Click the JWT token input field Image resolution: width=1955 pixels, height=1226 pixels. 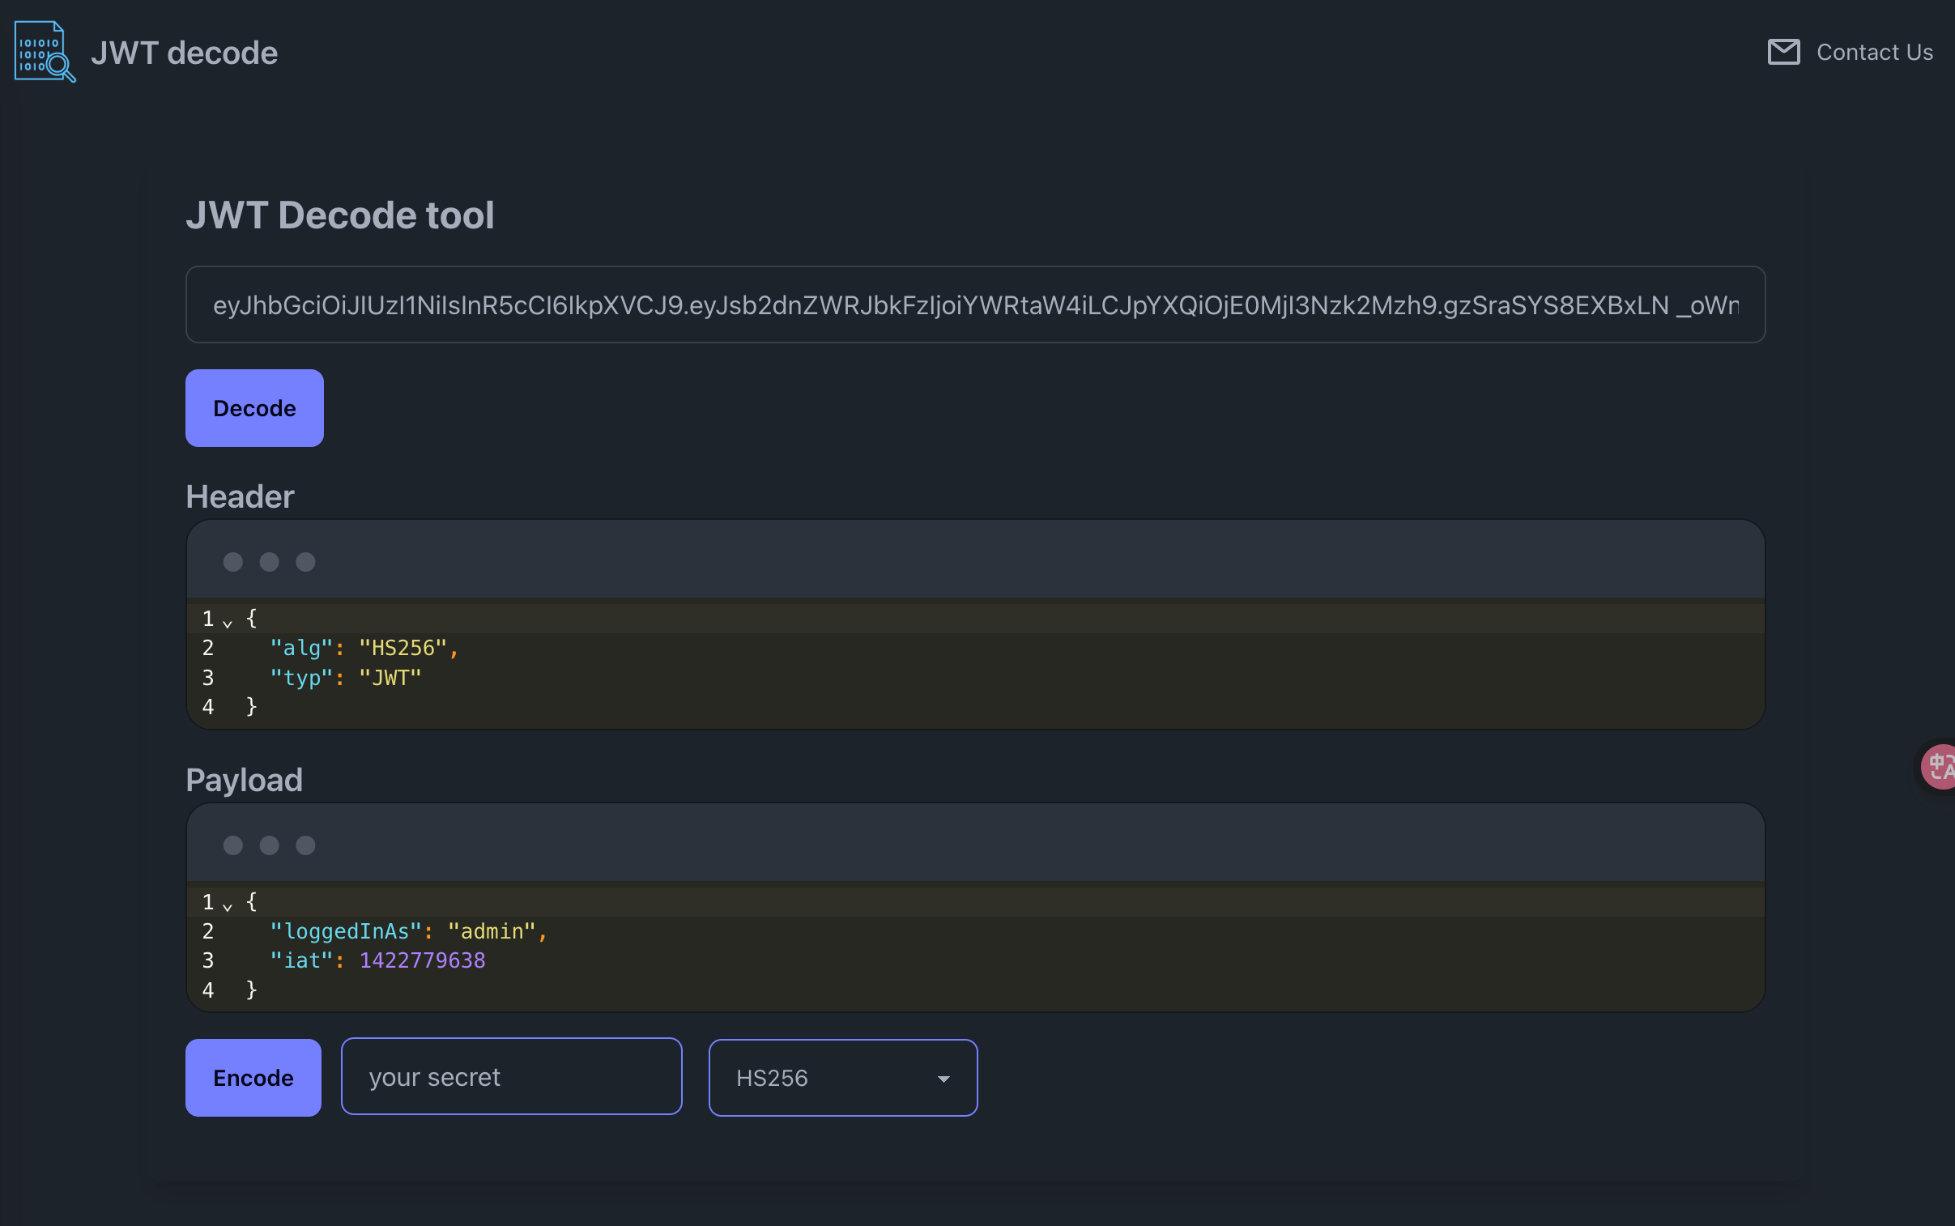tap(975, 304)
